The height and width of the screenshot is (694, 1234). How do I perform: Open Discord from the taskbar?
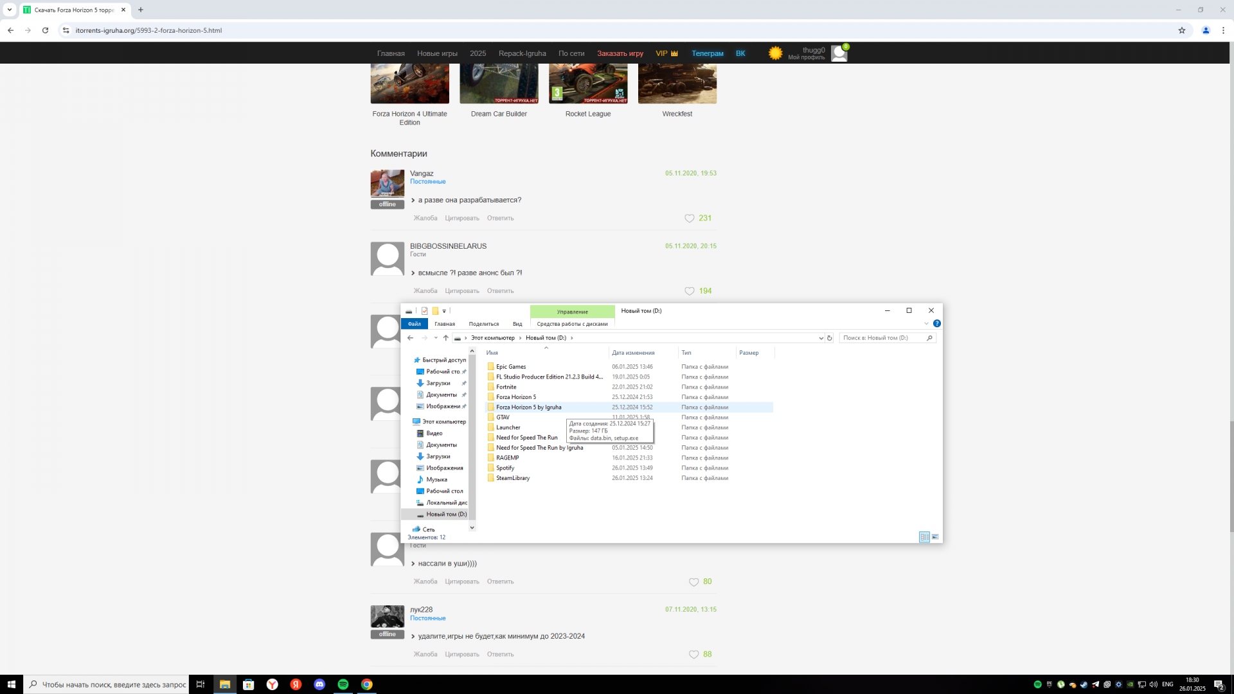(319, 684)
